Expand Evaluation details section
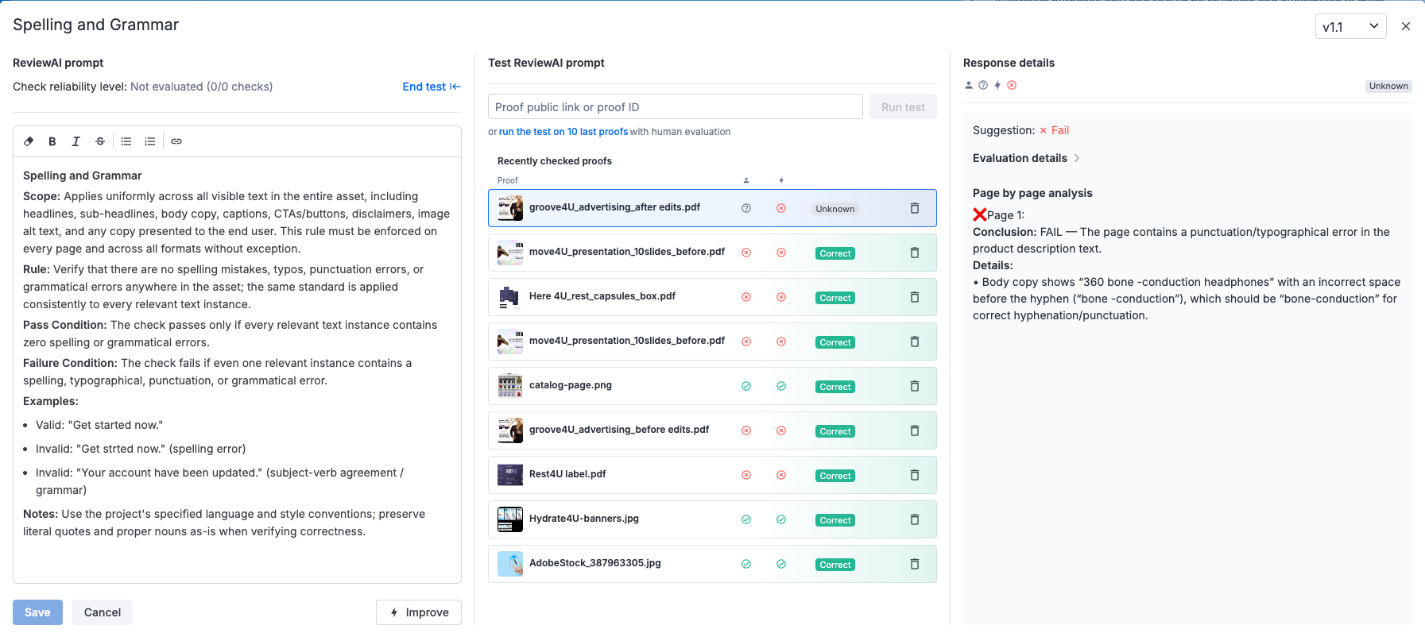 [1025, 158]
